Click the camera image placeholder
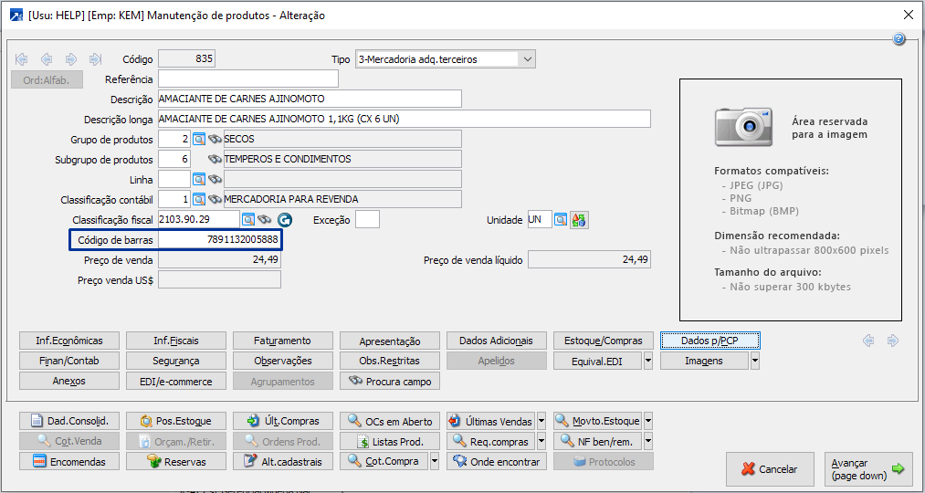 coord(737,126)
